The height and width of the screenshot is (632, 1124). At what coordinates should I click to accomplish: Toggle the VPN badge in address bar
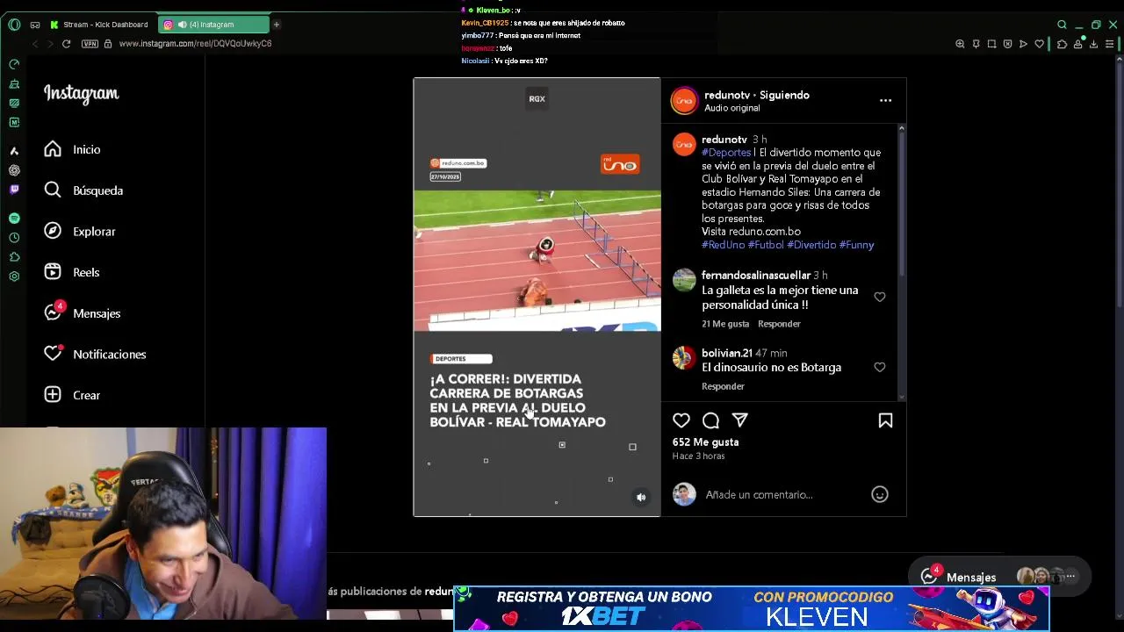click(x=90, y=44)
